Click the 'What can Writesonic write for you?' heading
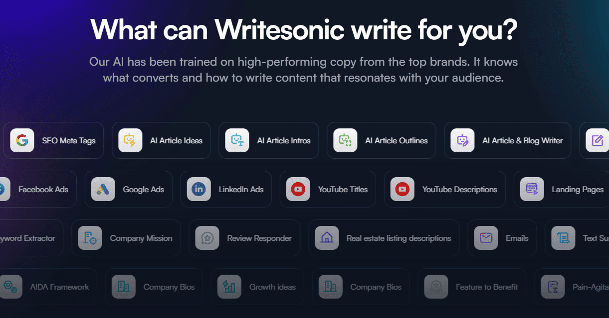This screenshot has height=318, width=609. point(304,31)
